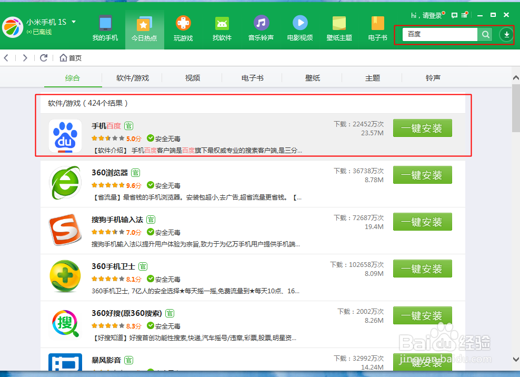Open the 我的手机 (My Phone) section

[105, 29]
